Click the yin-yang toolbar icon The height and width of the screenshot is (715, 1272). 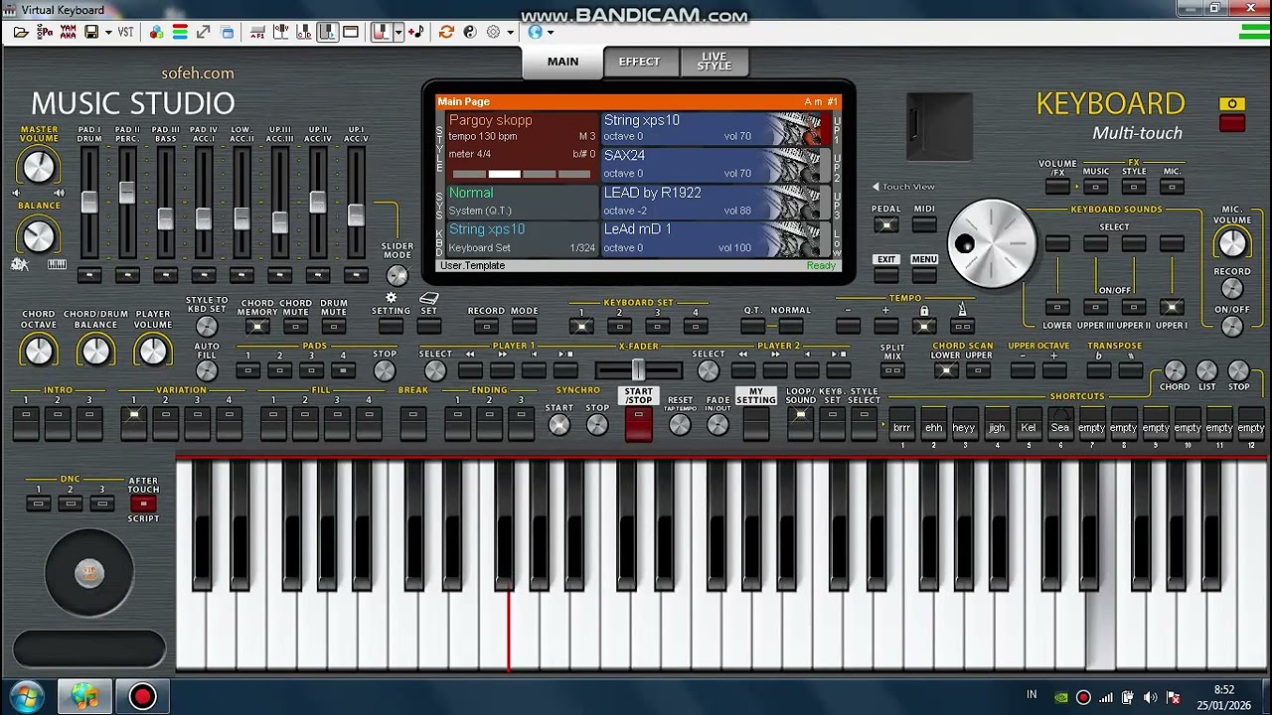470,32
